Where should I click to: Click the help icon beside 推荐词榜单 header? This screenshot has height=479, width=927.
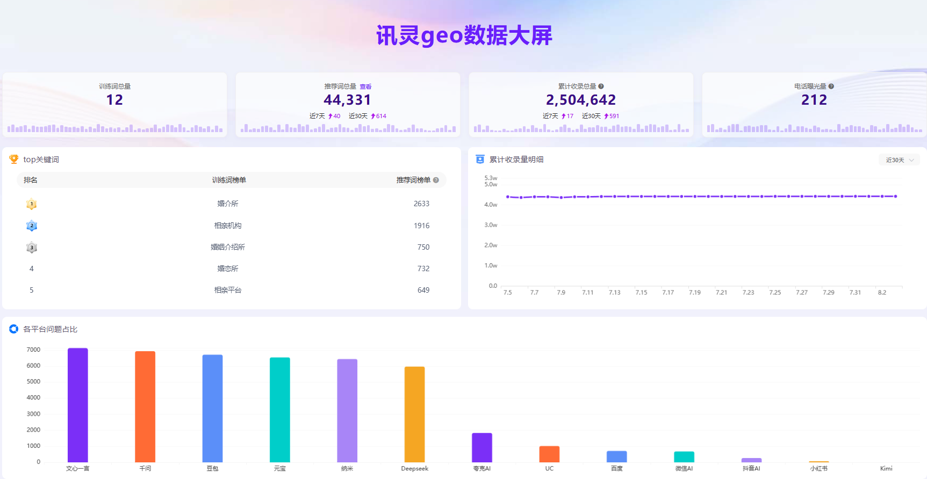(436, 180)
